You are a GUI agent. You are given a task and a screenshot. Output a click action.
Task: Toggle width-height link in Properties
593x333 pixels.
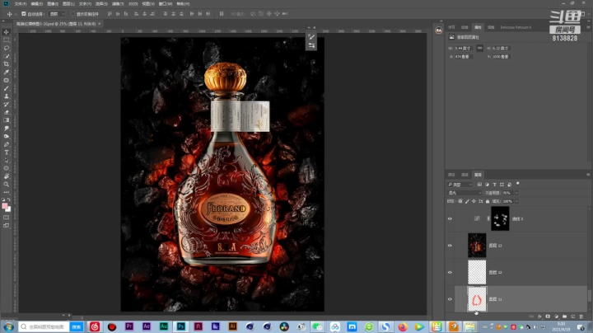[479, 48]
